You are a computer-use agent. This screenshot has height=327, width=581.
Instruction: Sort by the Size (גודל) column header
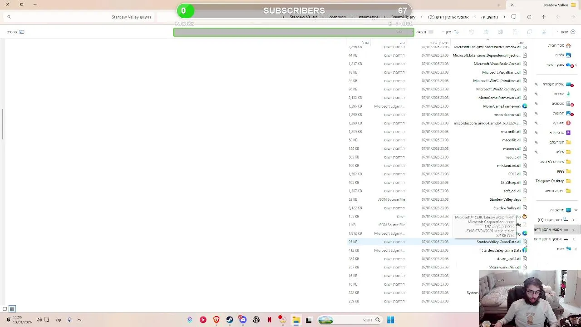point(365,43)
